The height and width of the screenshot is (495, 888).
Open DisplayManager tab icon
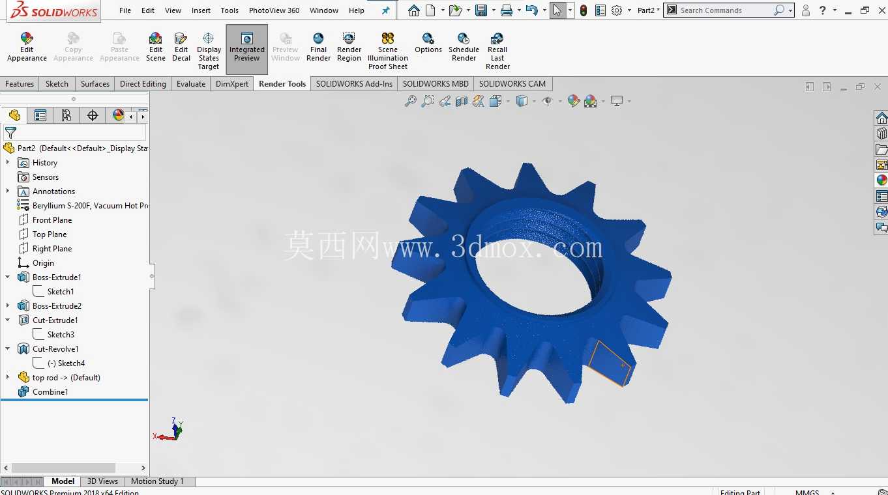tap(118, 115)
